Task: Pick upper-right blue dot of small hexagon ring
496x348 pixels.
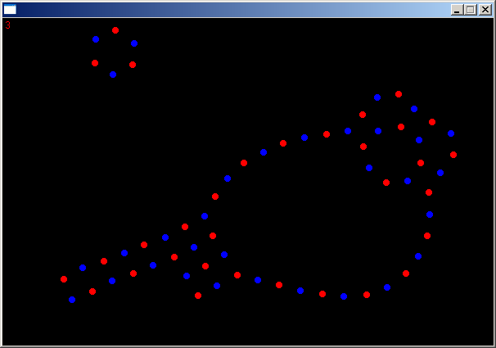Action: [134, 43]
